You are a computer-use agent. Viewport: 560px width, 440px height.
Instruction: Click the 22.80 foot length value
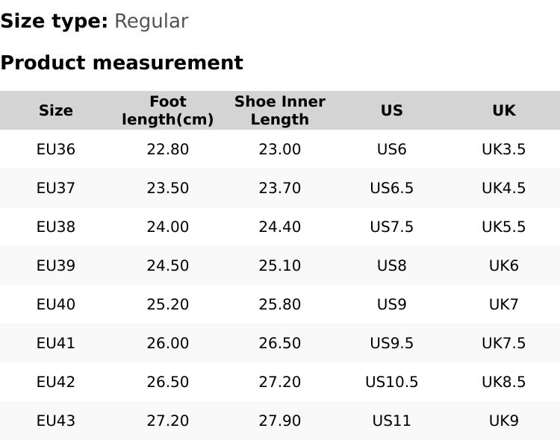pyautogui.click(x=168, y=149)
